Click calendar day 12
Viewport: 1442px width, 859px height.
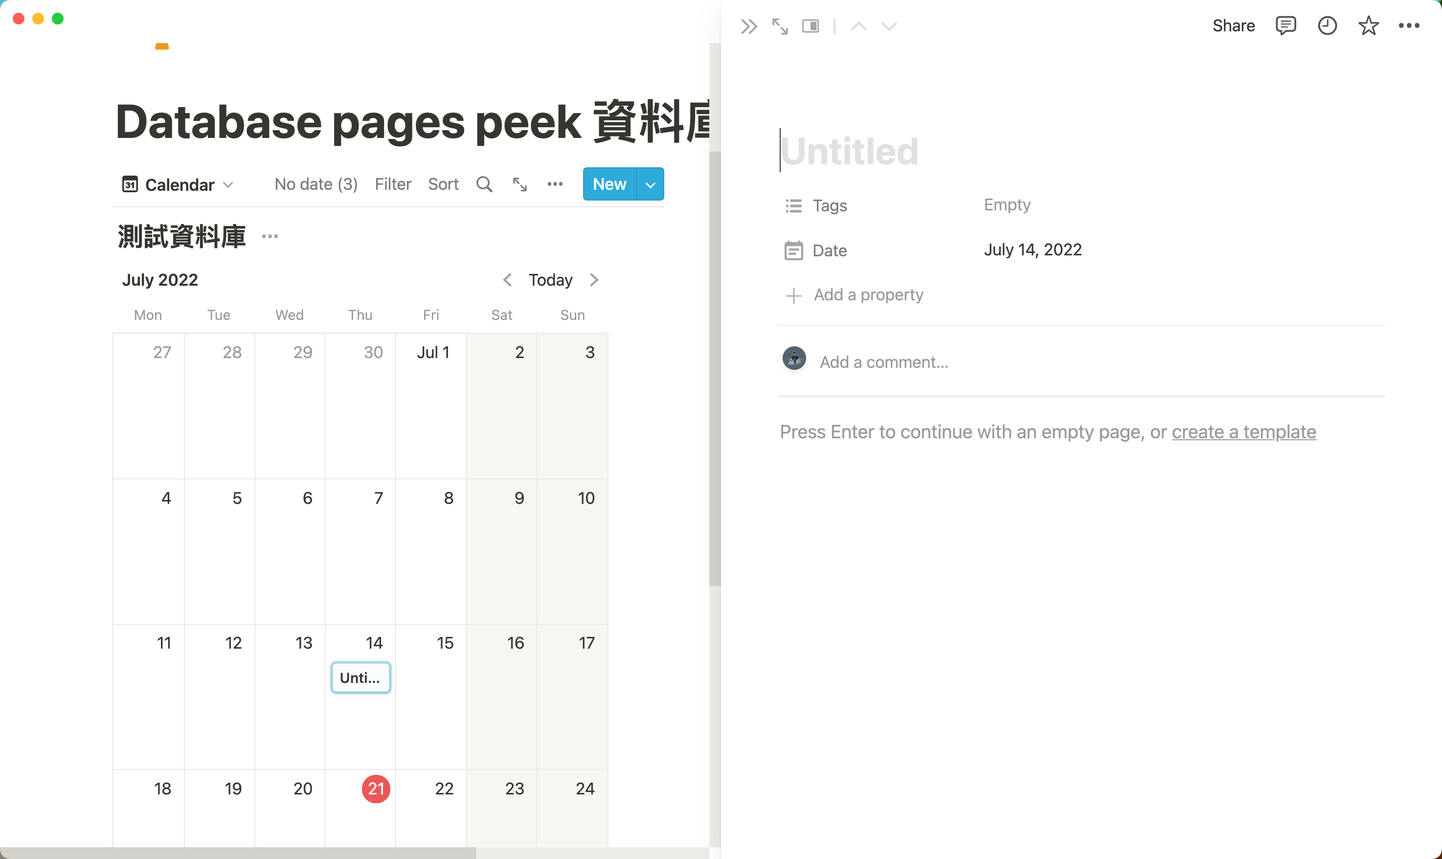click(x=220, y=697)
